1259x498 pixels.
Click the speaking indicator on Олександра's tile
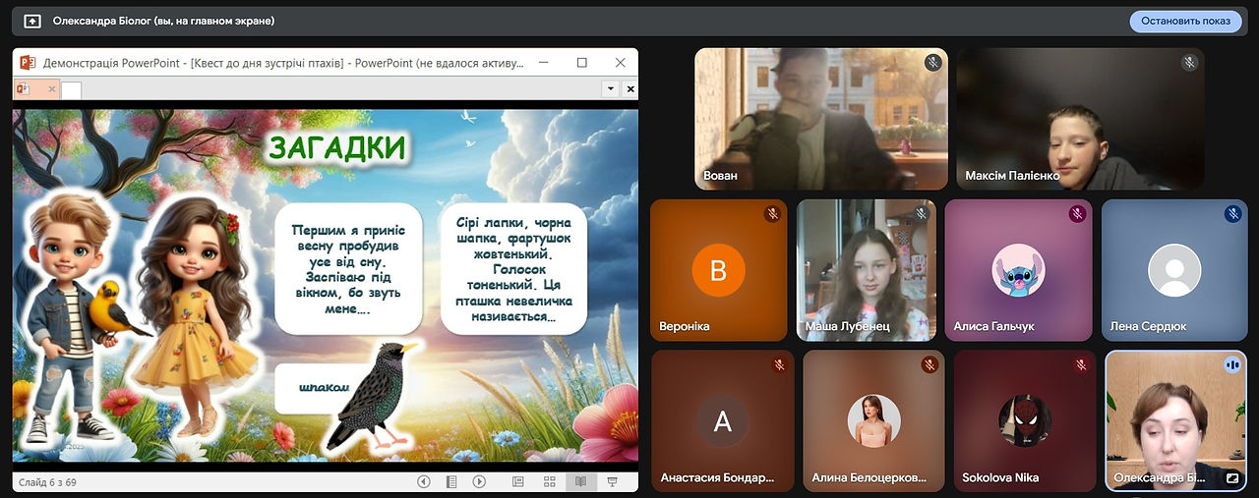click(1231, 364)
